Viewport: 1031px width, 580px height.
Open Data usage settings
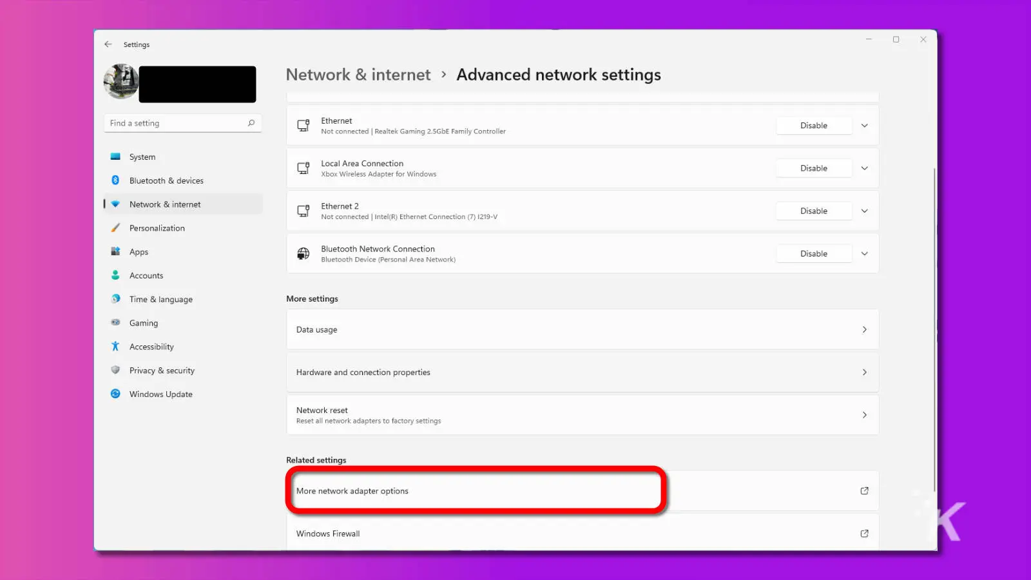pyautogui.click(x=583, y=329)
